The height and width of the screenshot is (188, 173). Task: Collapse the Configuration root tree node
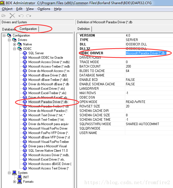4,35
